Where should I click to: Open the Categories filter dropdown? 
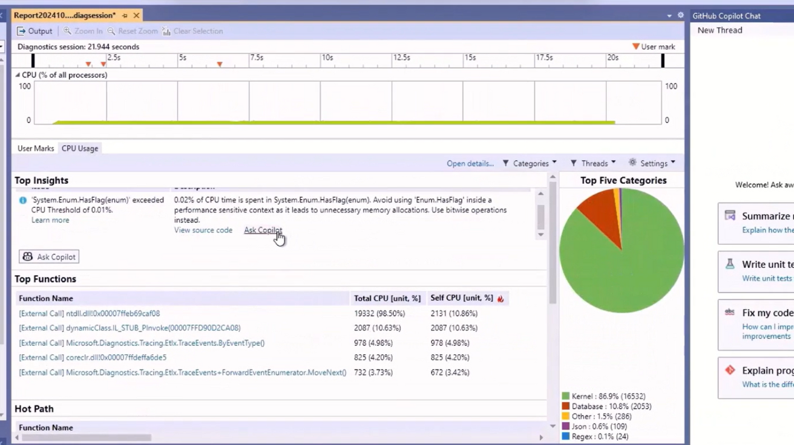530,163
